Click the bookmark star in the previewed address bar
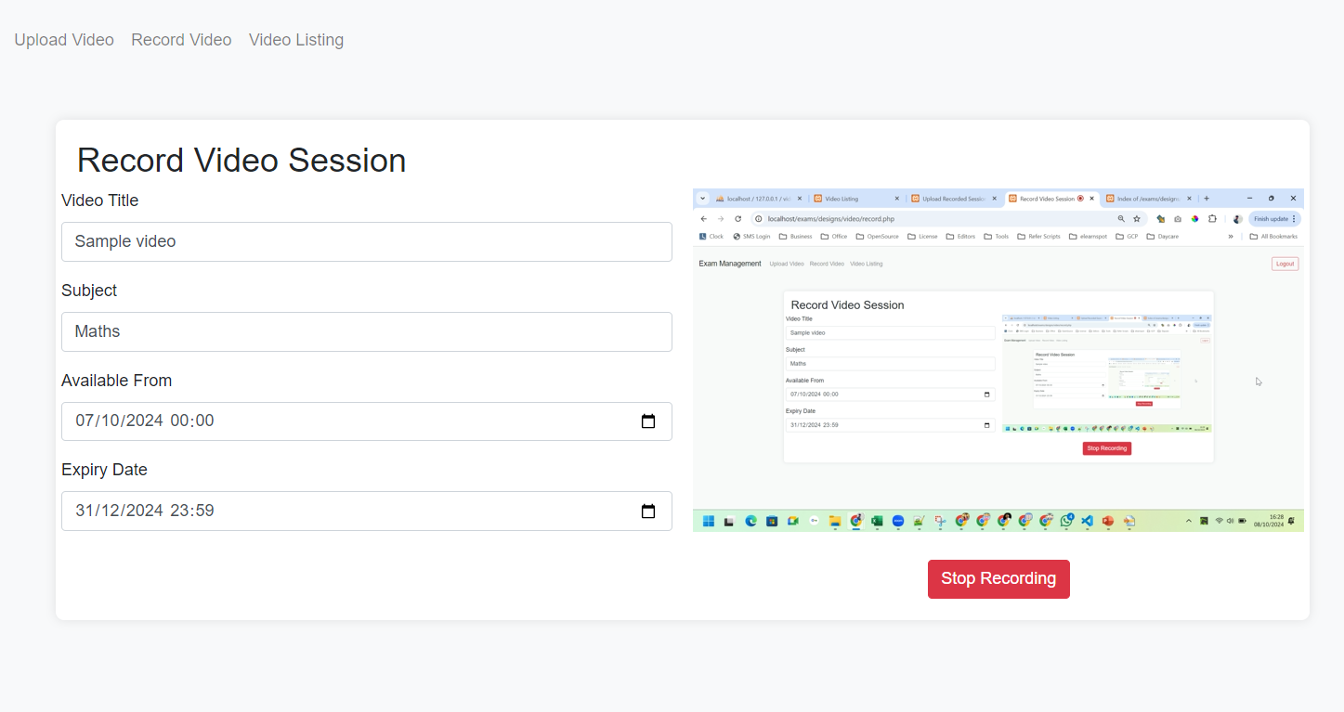Image resolution: width=1344 pixels, height=712 pixels. click(x=1137, y=219)
